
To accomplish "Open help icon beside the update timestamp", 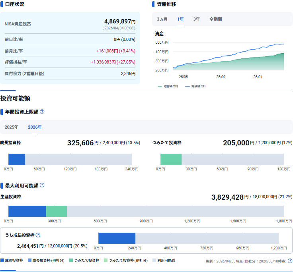I will (x=290, y=261).
